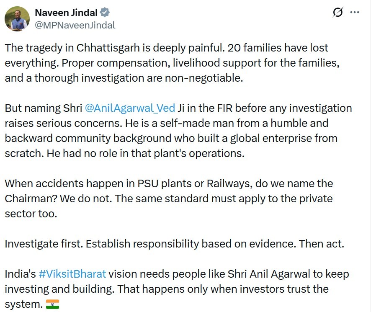Open Naveen Jindal's profile photo
Image resolution: width=371 pixels, height=312 pixels.
(17, 19)
